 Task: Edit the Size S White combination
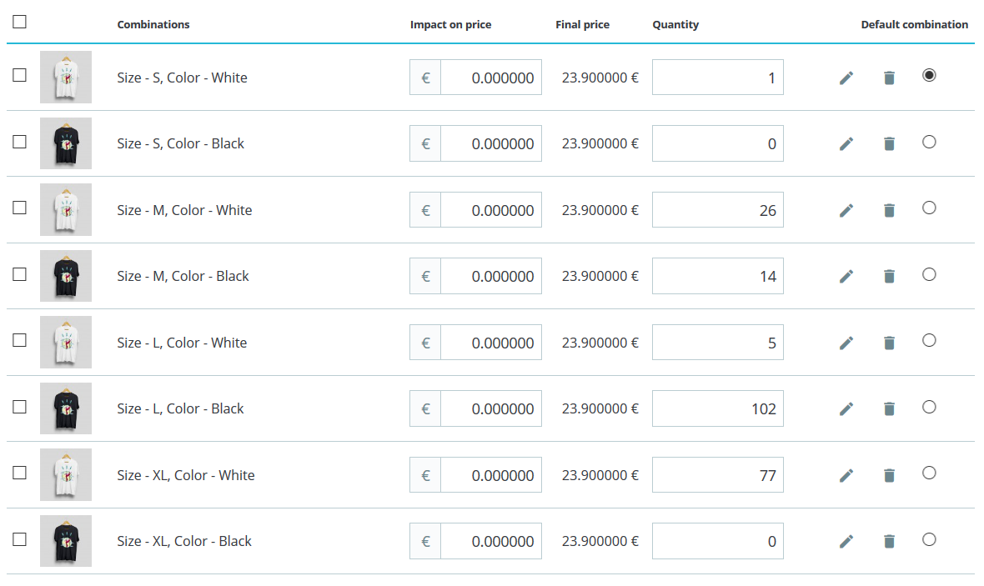point(846,78)
